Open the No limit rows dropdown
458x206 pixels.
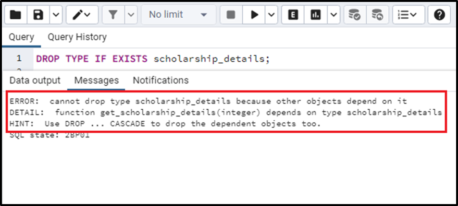tap(178, 15)
